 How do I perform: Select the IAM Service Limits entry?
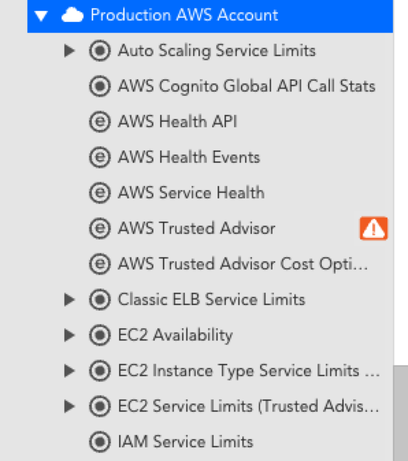click(186, 442)
